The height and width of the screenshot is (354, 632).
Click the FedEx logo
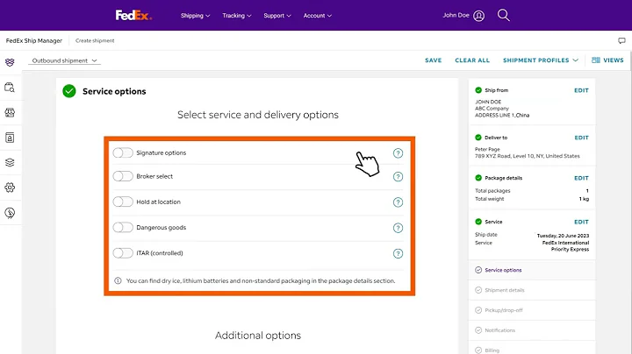pos(133,15)
